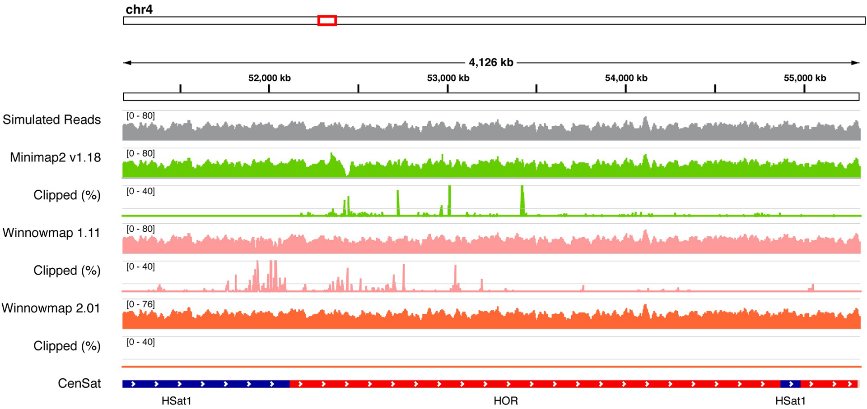Click the right HSat1 annotation label
Screen dimensions: 867x409
click(790, 401)
